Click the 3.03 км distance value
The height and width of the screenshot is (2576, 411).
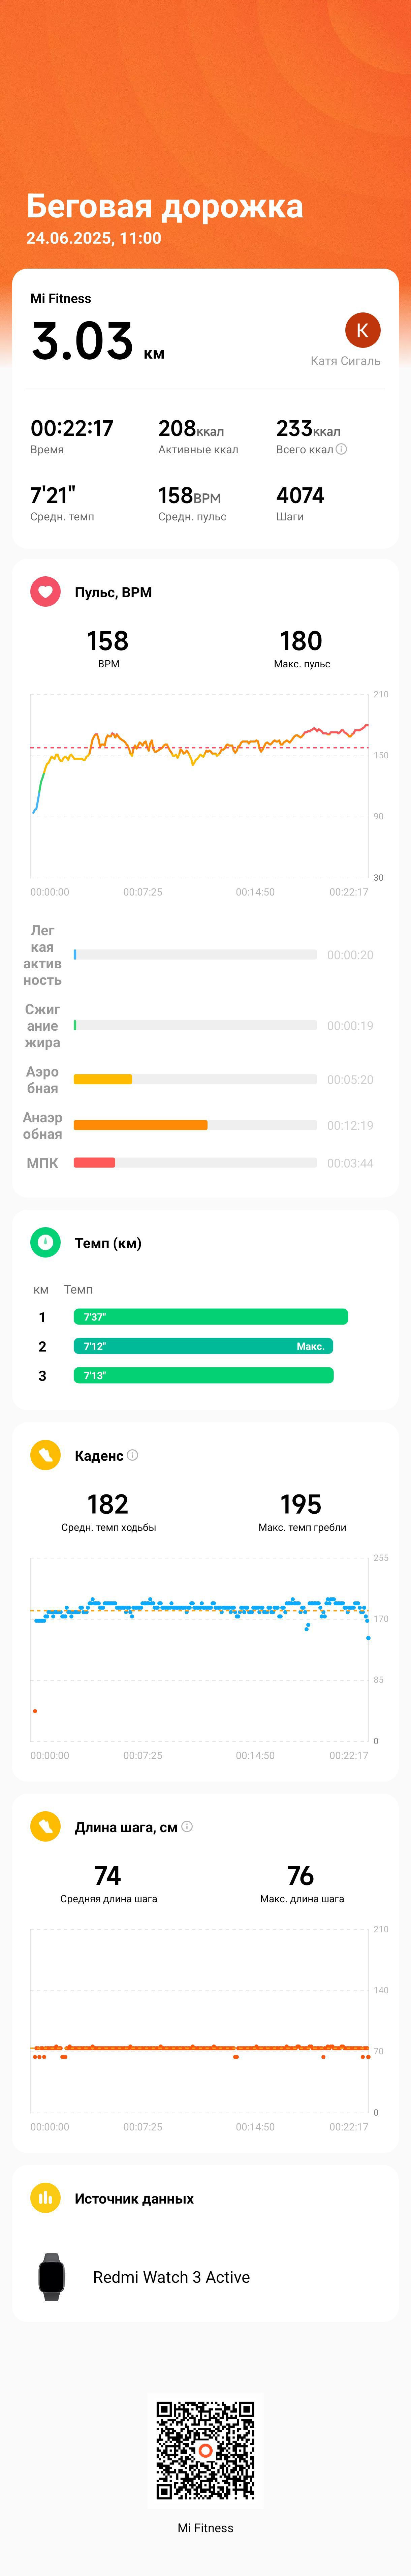click(98, 341)
